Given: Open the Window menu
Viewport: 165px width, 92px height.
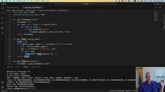Looking at the screenshot, I should pos(43,1).
